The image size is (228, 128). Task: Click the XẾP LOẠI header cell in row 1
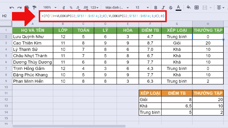pyautogui.click(x=177, y=30)
